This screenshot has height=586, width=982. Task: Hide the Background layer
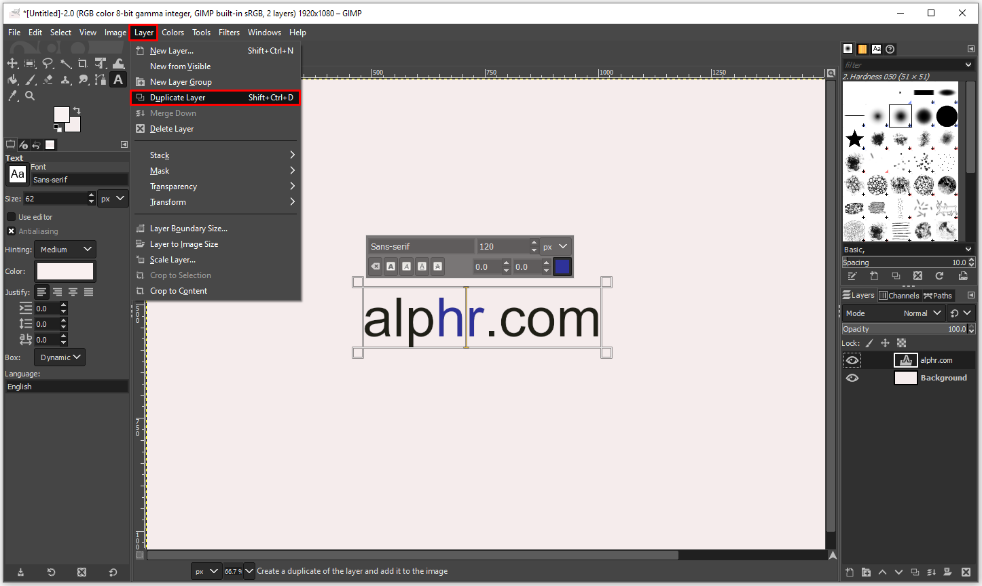click(852, 378)
